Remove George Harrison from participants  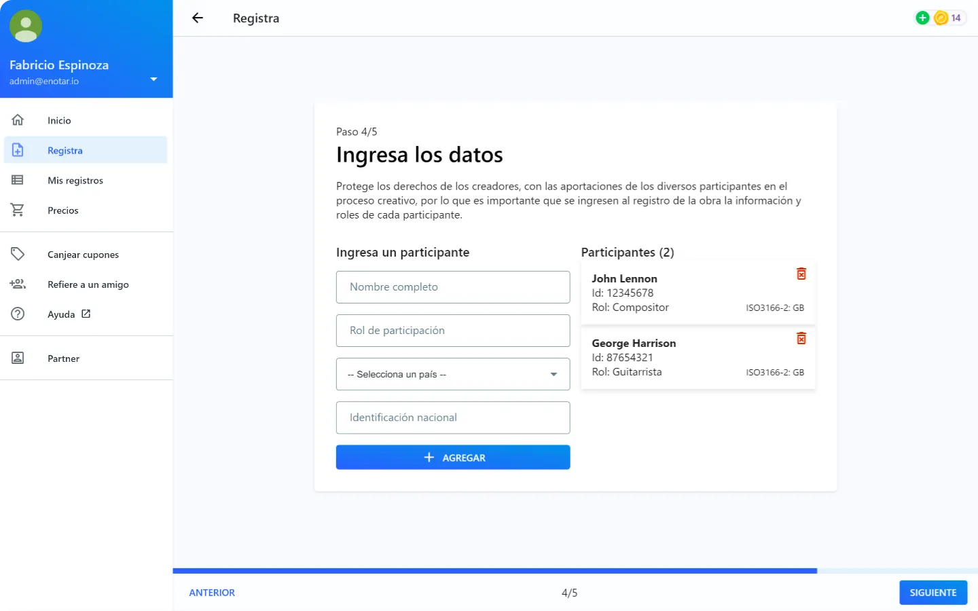coord(801,338)
